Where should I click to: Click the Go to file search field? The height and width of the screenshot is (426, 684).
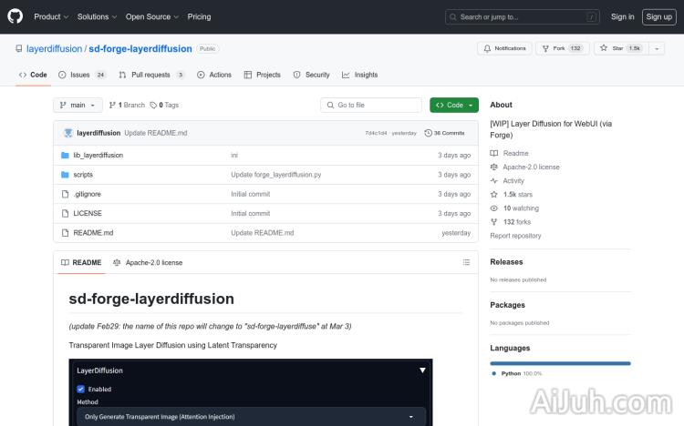(x=371, y=105)
